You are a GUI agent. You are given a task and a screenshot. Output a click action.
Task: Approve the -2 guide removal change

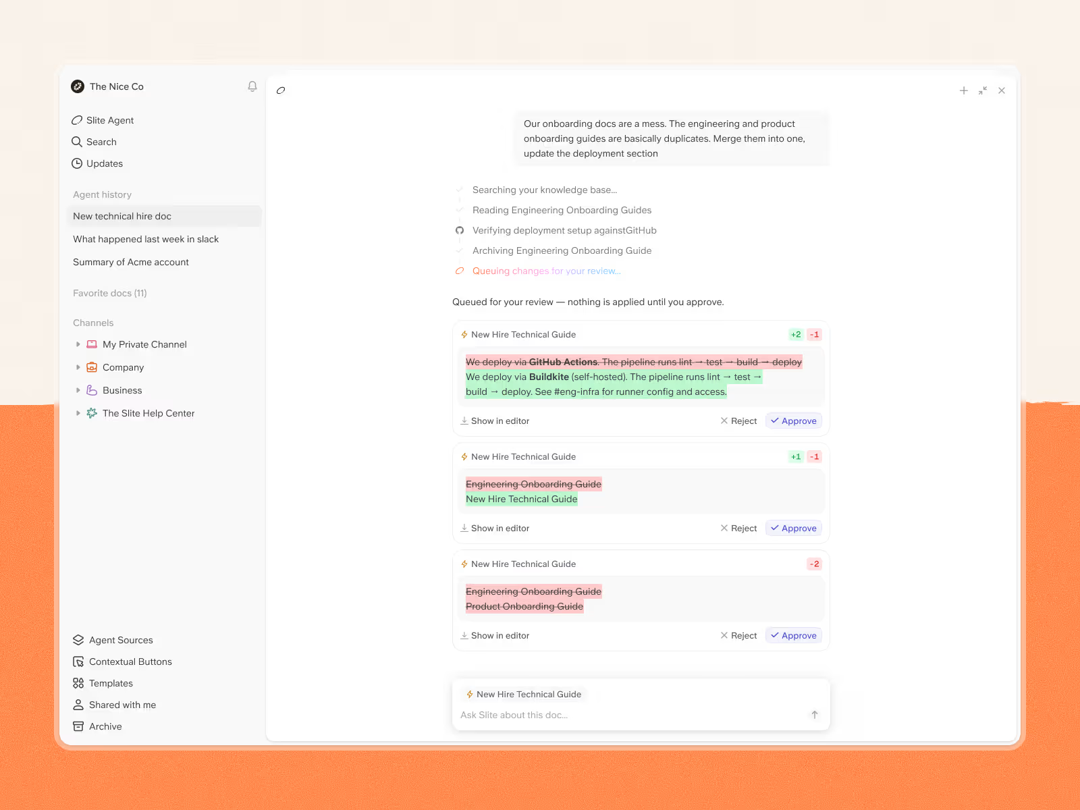pyautogui.click(x=794, y=635)
